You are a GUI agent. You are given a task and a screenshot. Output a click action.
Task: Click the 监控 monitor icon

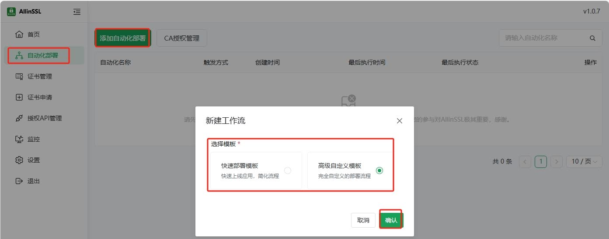pos(19,139)
